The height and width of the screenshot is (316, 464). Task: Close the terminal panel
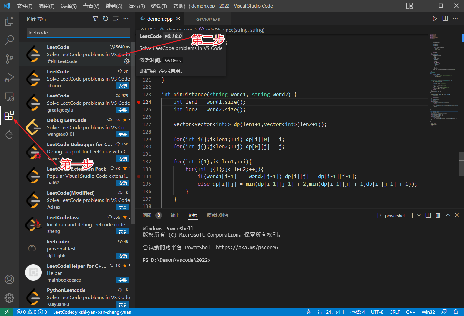point(457,215)
